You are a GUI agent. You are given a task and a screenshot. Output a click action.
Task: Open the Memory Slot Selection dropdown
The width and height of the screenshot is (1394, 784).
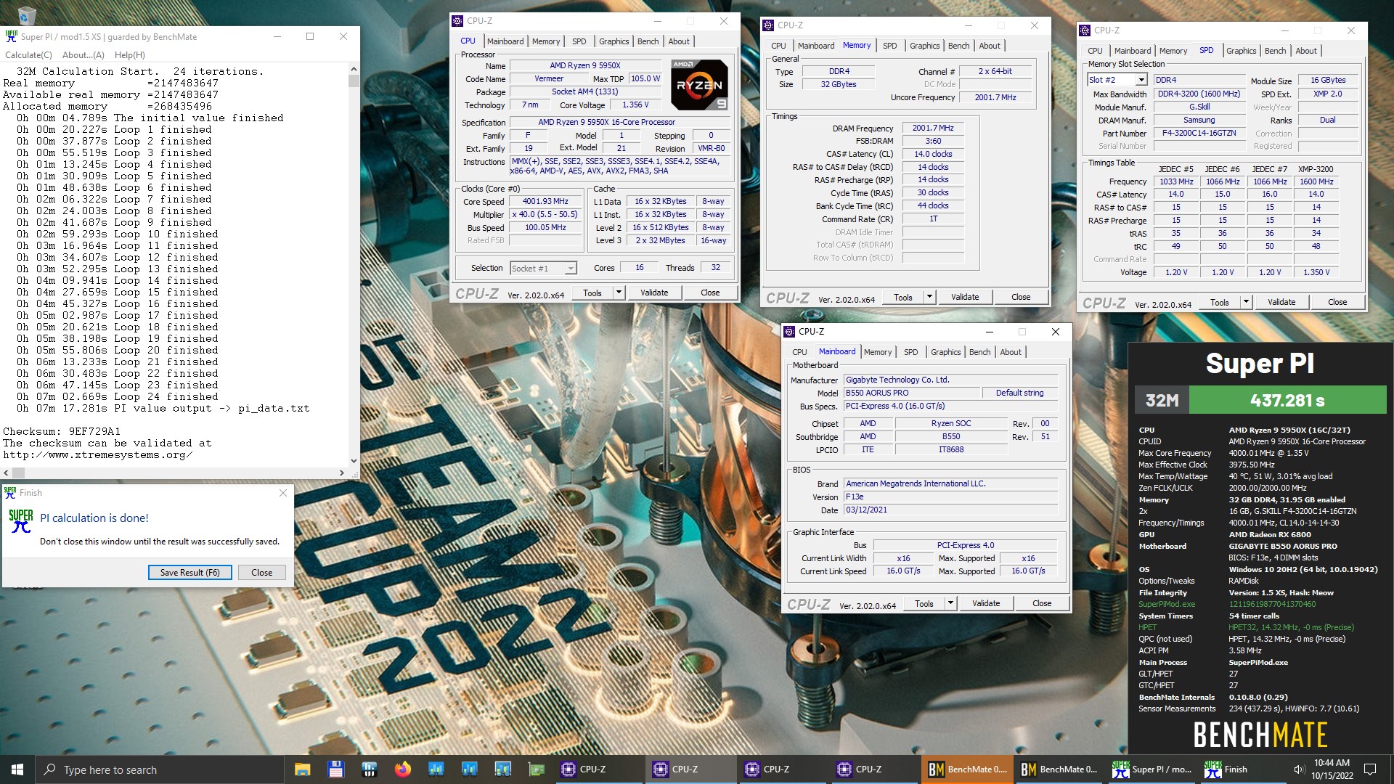(1141, 80)
